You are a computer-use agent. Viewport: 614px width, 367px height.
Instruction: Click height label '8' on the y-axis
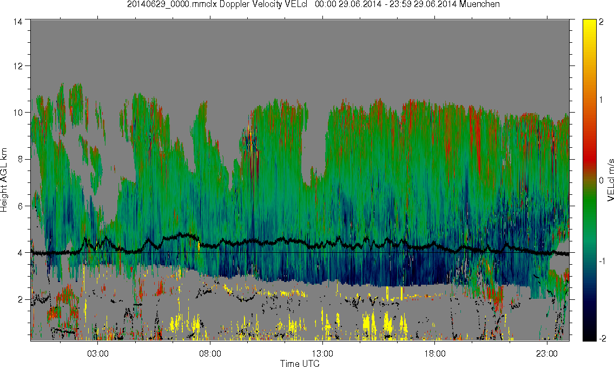tap(21, 159)
